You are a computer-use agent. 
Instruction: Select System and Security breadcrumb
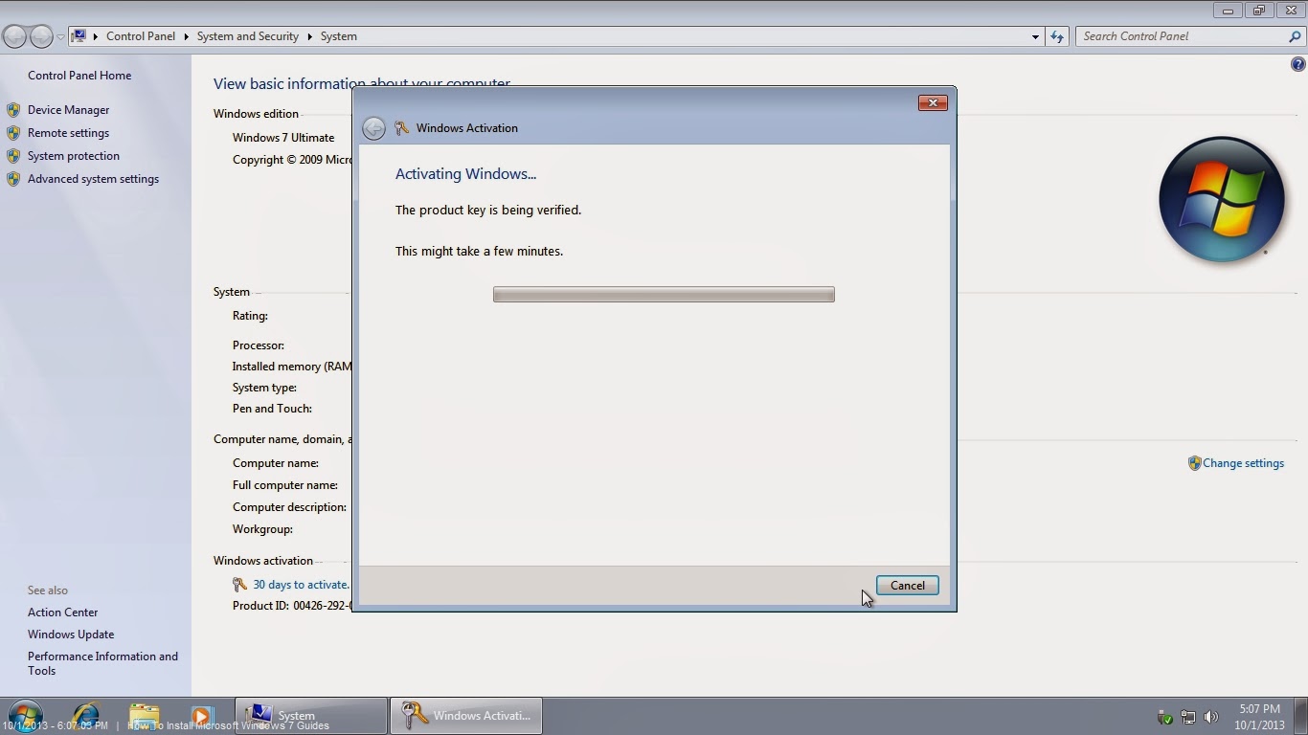click(248, 36)
